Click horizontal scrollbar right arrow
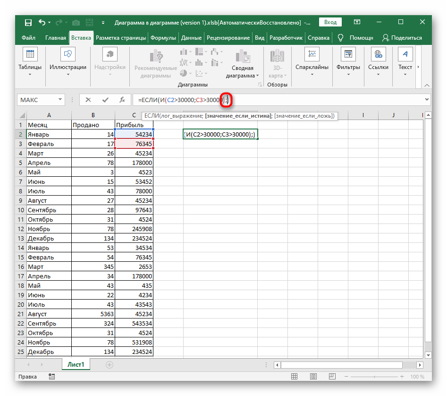The height and width of the screenshot is (396, 447). 420,365
